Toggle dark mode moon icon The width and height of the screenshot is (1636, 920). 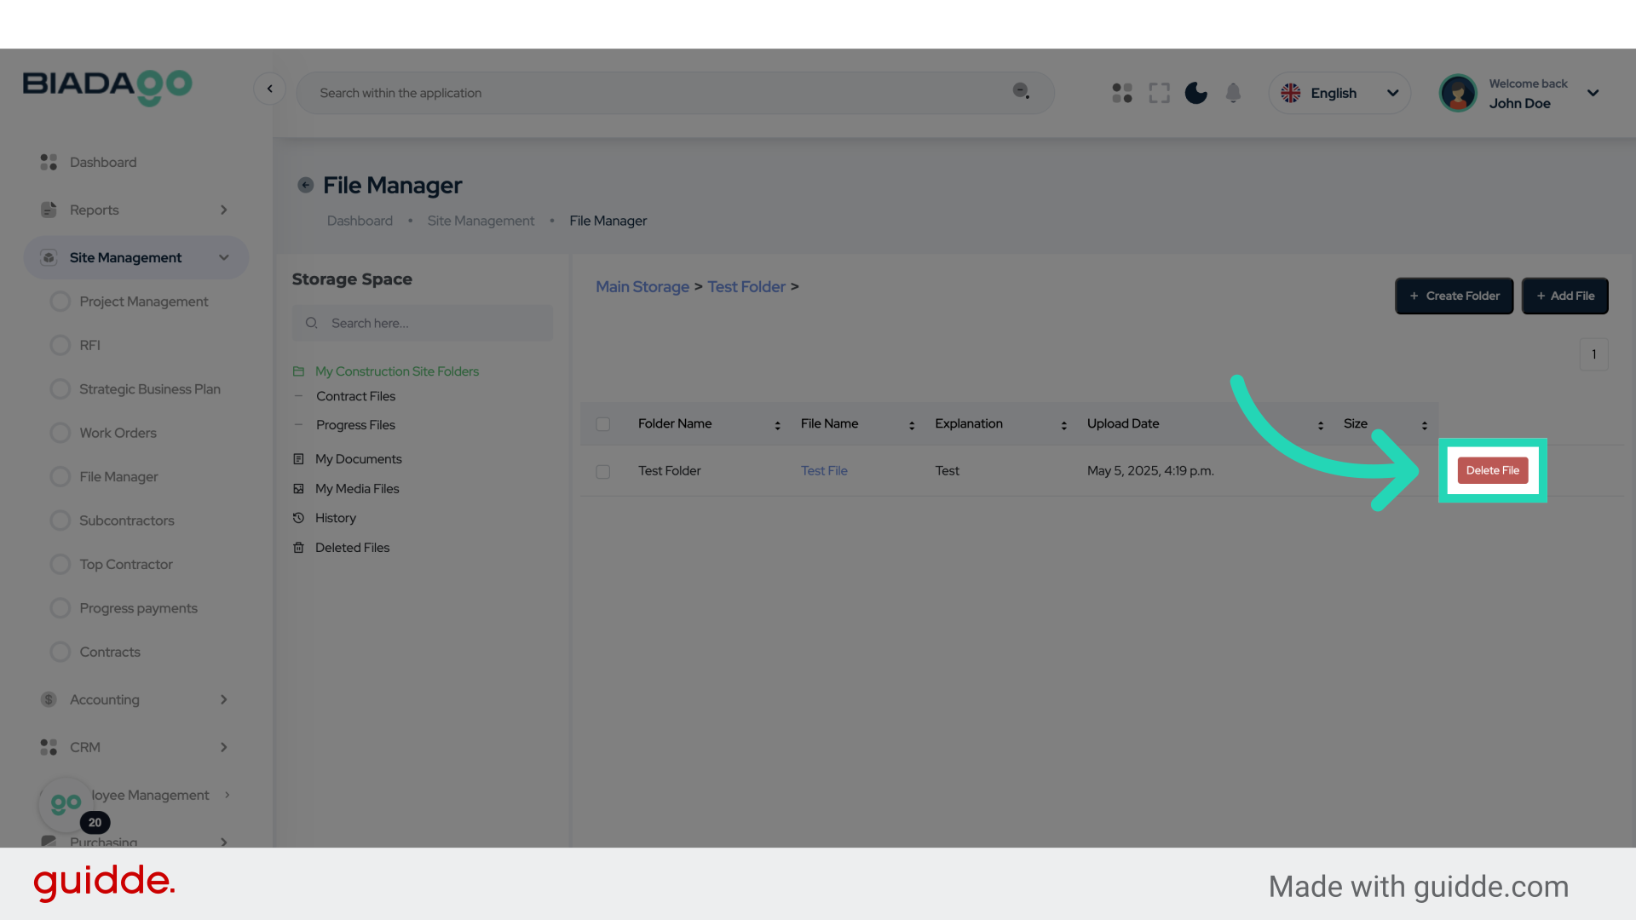[x=1195, y=93]
